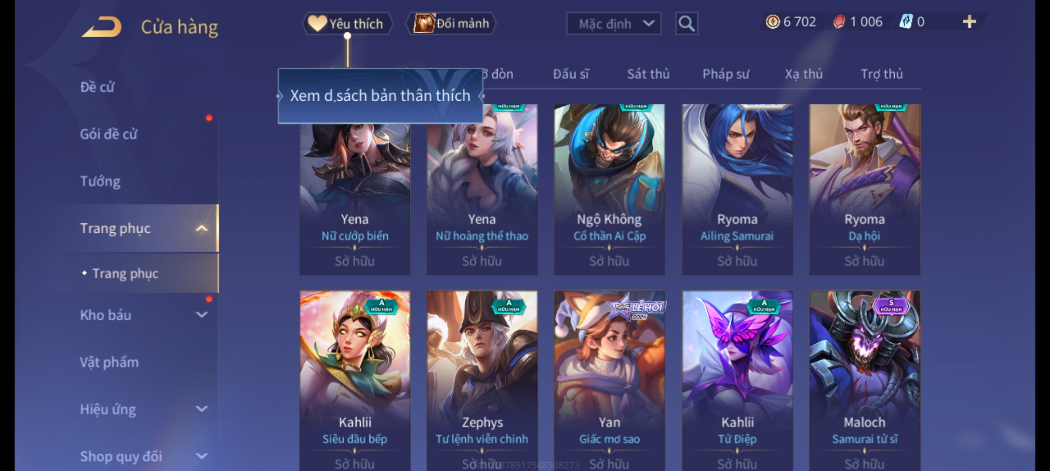Screen dimensions: 1050x471
Task: Open the Mặc định sort dropdown
Action: [x=614, y=24]
